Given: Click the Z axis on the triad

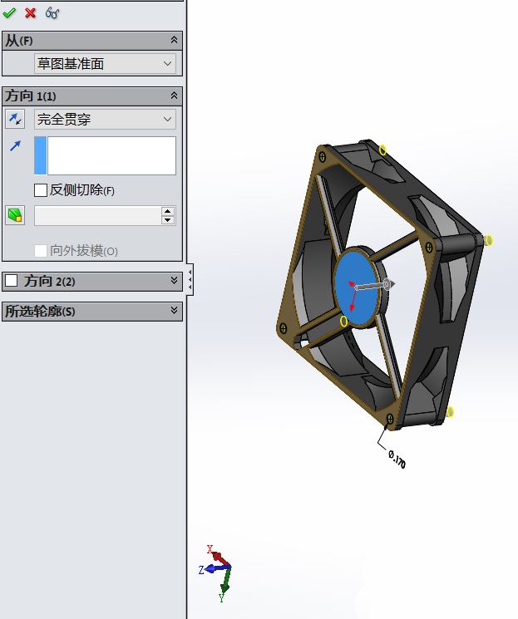Looking at the screenshot, I should 212,569.
